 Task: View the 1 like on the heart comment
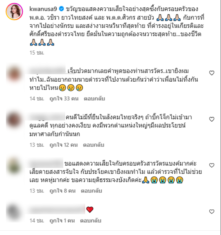point(62,221)
